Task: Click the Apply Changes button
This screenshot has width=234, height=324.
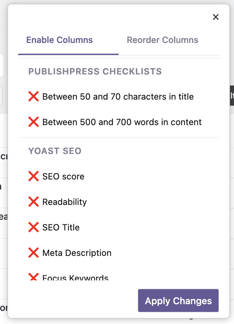Action: (x=178, y=301)
